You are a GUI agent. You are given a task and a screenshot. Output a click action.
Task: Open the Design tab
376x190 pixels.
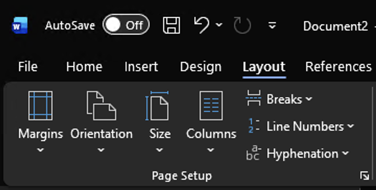tap(201, 67)
